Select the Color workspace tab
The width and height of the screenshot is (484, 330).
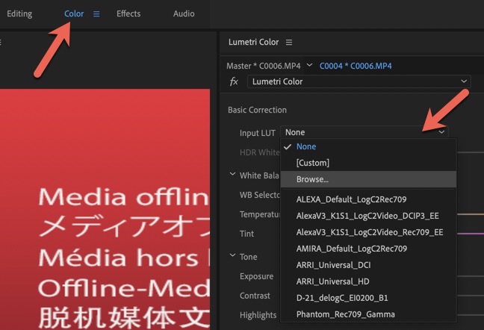pyautogui.click(x=74, y=14)
